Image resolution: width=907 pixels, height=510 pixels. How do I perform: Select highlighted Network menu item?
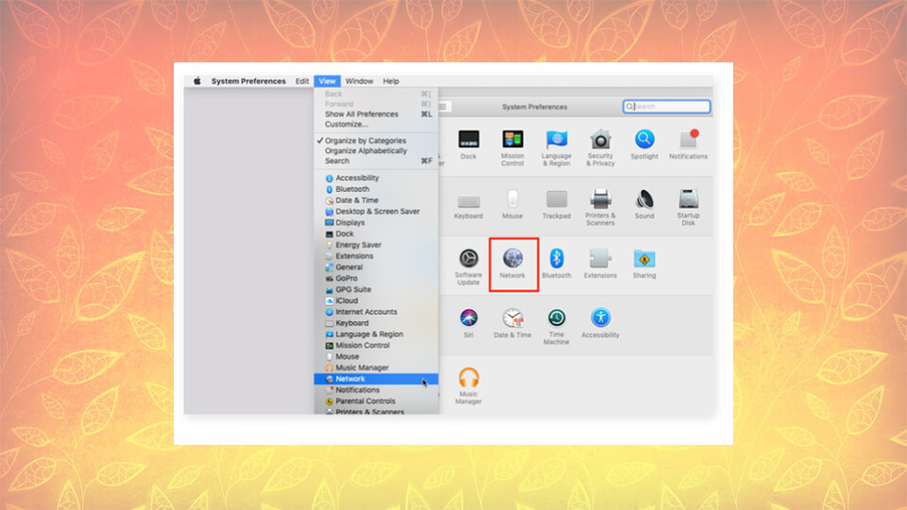coord(376,379)
